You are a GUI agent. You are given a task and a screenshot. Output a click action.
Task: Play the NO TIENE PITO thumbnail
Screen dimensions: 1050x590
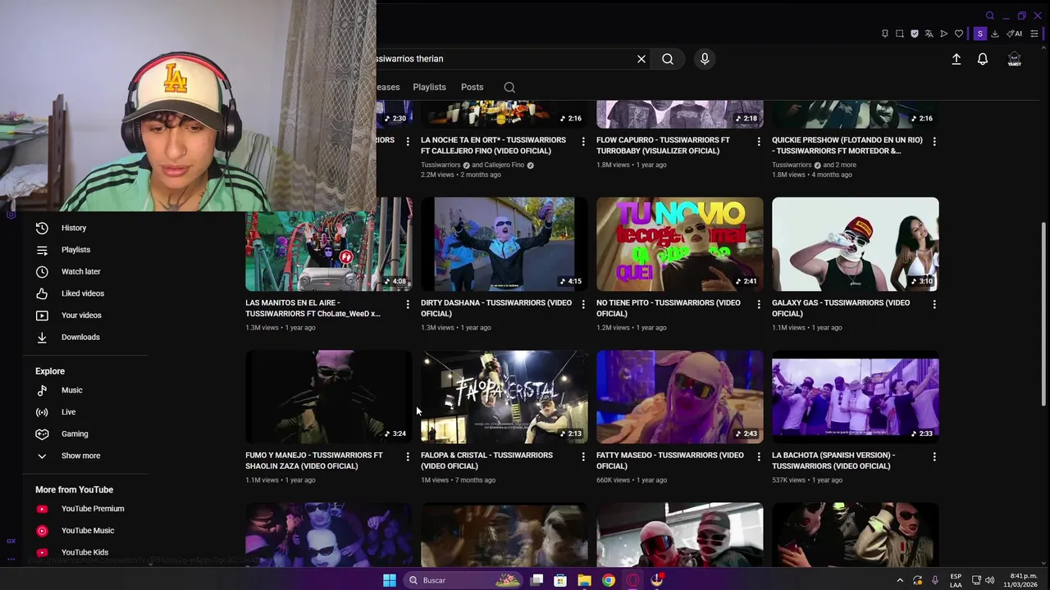tap(680, 244)
